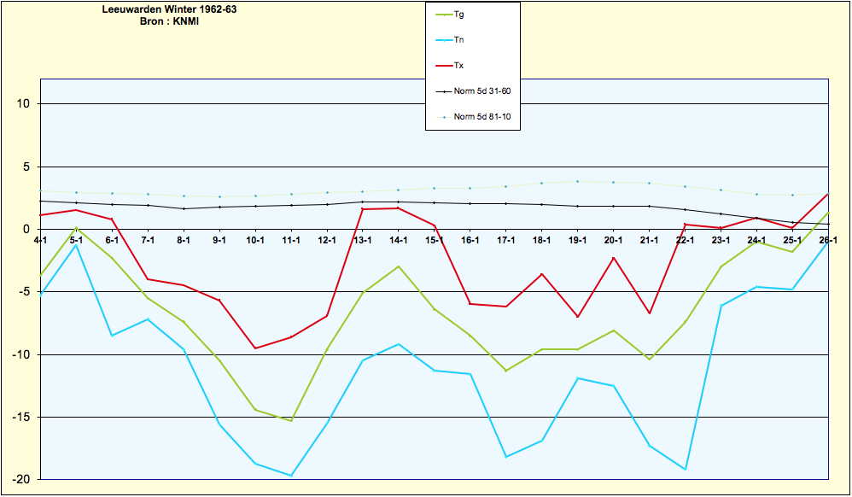This screenshot has width=852, height=497.
Task: Click the red Tx legend line marker
Action: click(x=445, y=67)
